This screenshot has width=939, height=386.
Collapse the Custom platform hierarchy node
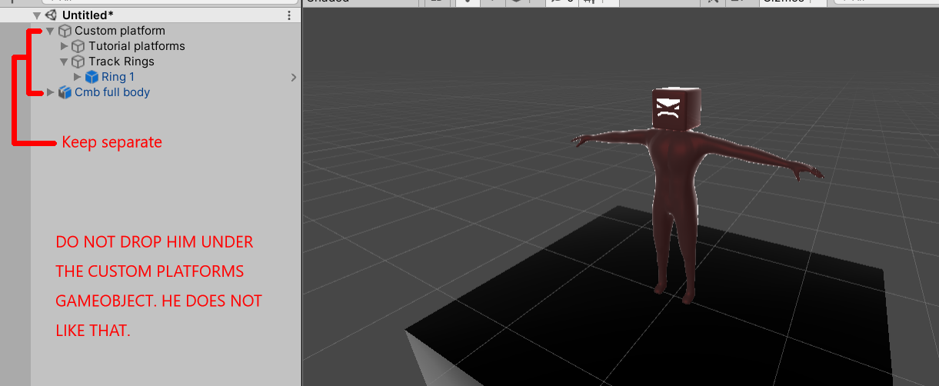coord(51,31)
